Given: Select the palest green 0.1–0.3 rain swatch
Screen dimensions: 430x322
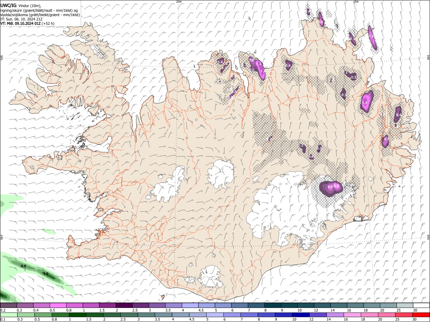Looking at the screenshot, I should pos(9,315).
